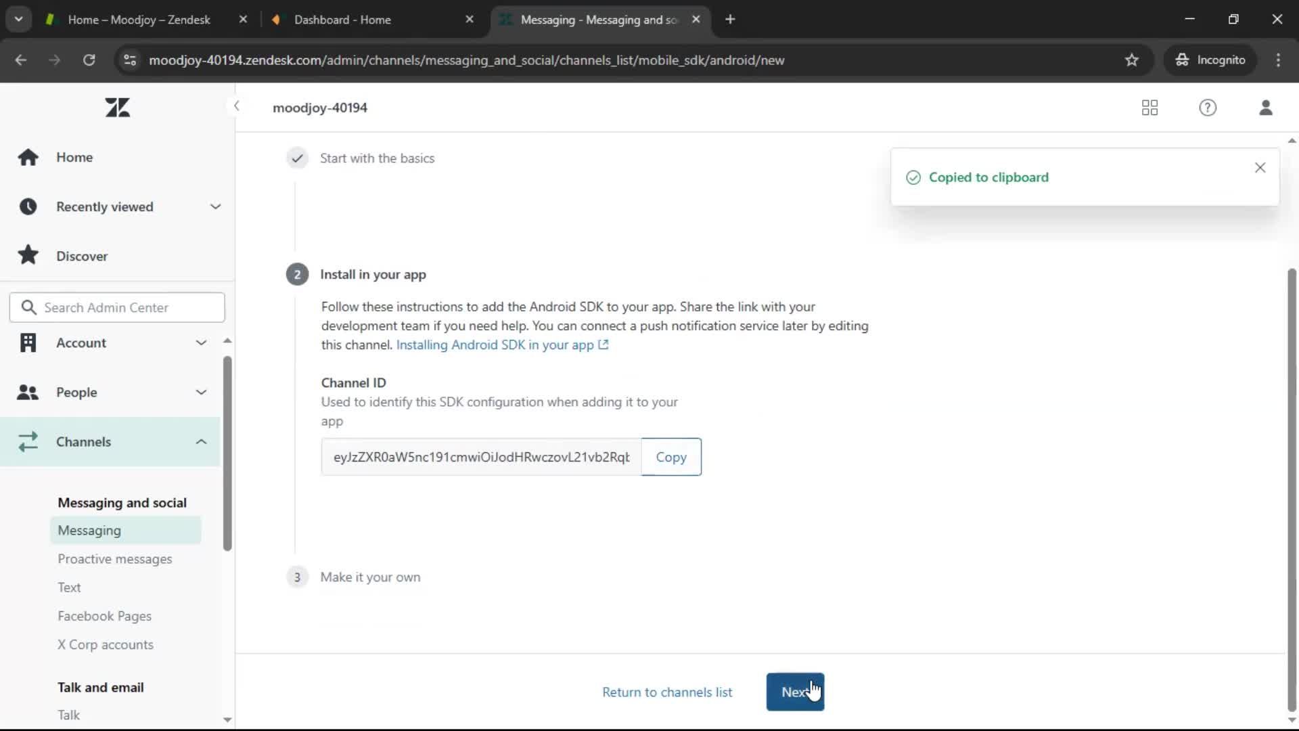Switch to Dashboard - Home tab

[342, 20]
